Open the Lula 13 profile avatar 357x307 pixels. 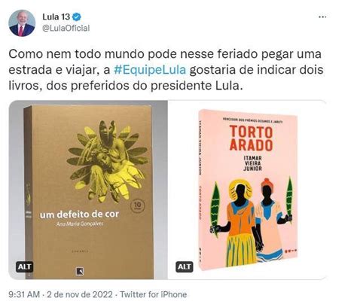tap(22, 23)
